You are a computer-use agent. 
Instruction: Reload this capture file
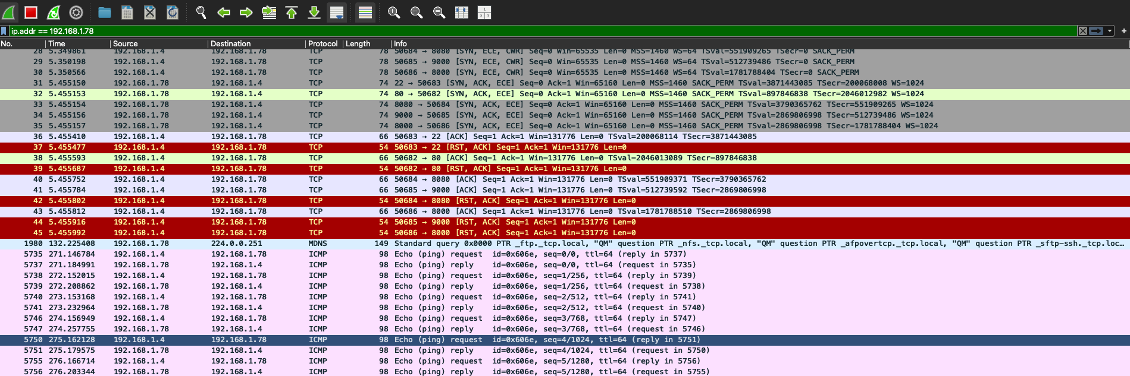point(173,12)
